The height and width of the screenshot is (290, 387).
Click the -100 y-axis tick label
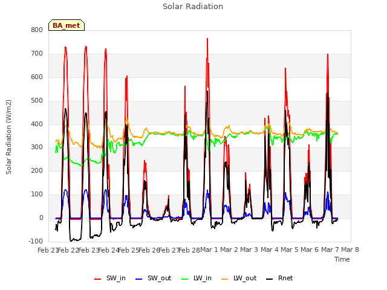(x=36, y=241)
